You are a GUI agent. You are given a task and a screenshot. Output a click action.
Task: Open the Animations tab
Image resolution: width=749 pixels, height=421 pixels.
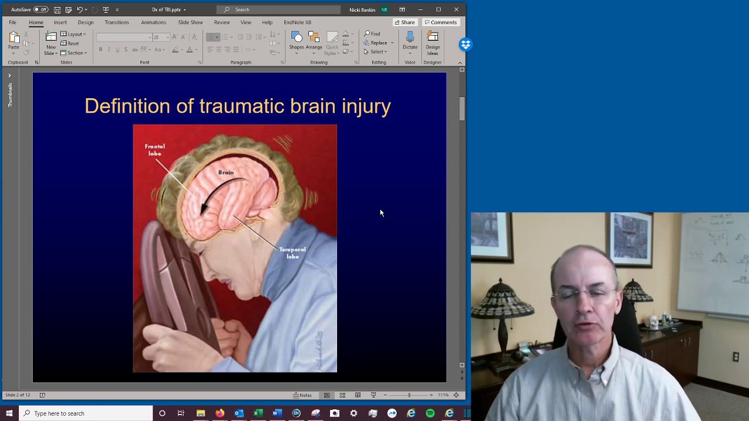[x=153, y=22]
